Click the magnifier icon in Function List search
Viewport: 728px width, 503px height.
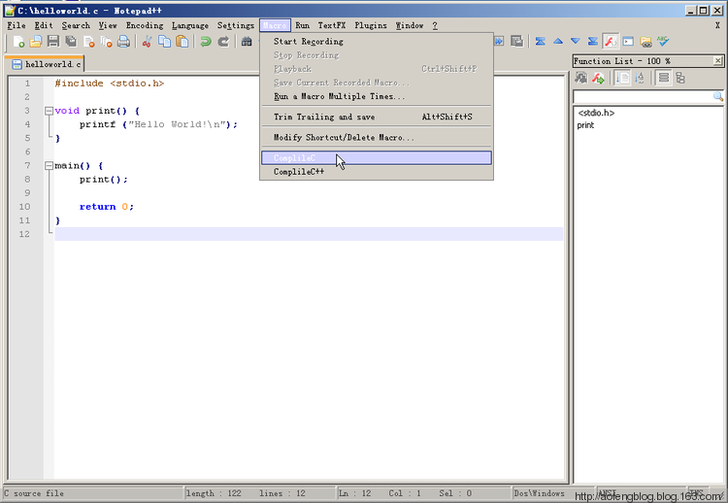pyautogui.click(x=718, y=96)
